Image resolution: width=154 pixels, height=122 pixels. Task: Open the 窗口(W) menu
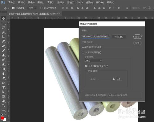pyautogui.click(x=100, y=2)
